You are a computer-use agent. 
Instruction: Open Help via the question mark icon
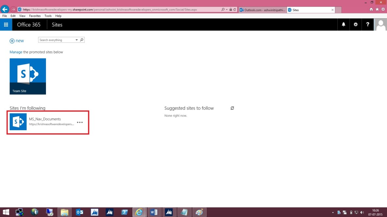tap(368, 24)
